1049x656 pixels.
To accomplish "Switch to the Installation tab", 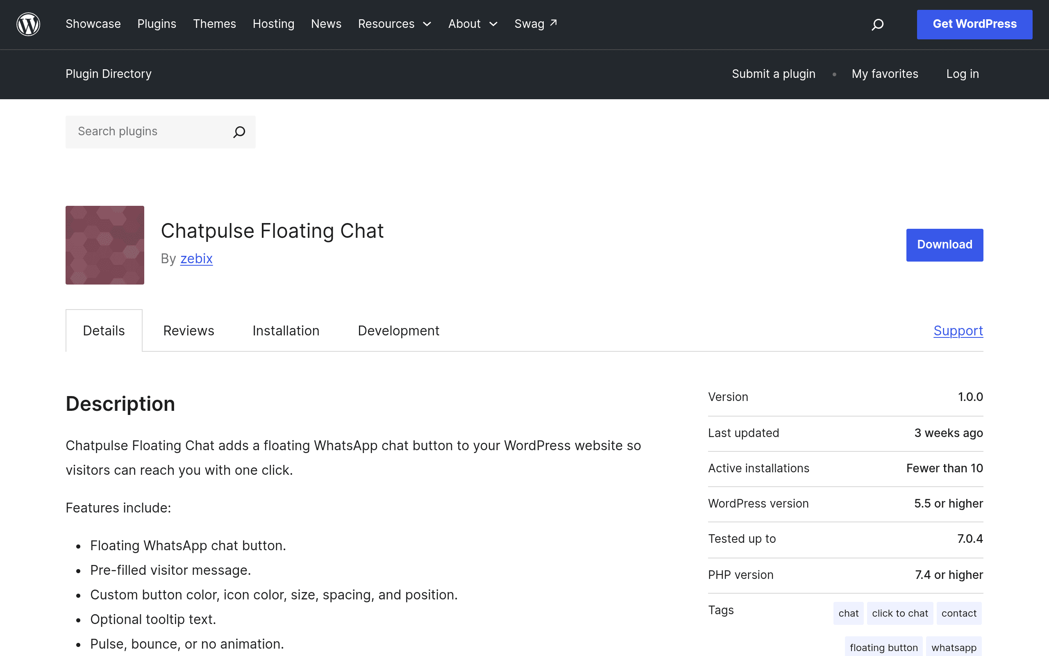I will 286,330.
